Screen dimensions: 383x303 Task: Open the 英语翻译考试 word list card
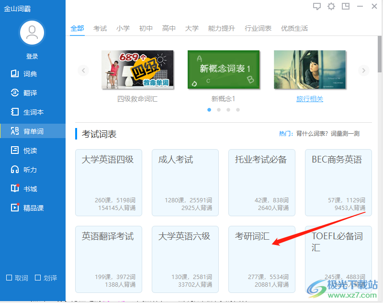pyautogui.click(x=109, y=259)
